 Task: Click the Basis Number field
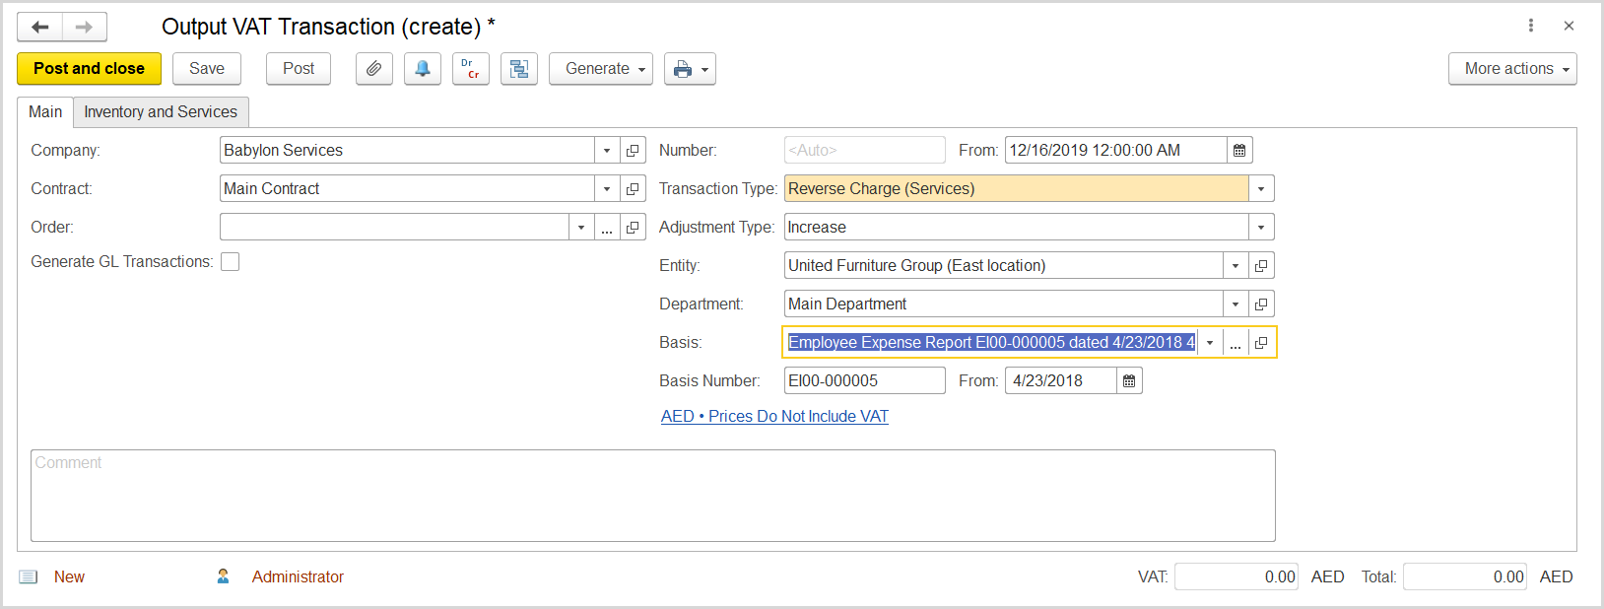pos(865,381)
